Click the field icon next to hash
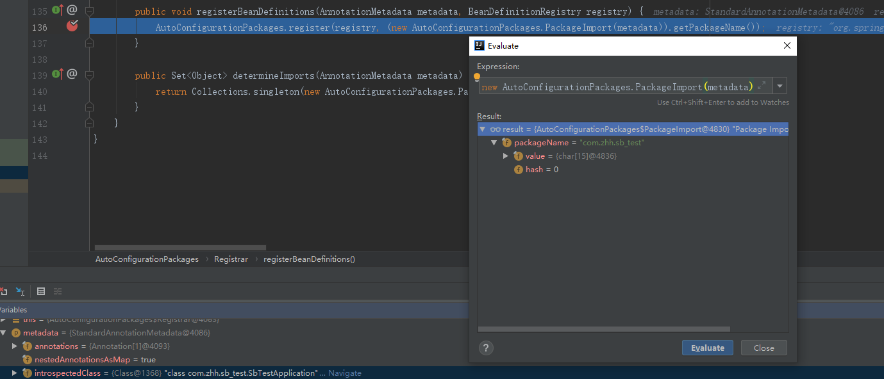 519,170
